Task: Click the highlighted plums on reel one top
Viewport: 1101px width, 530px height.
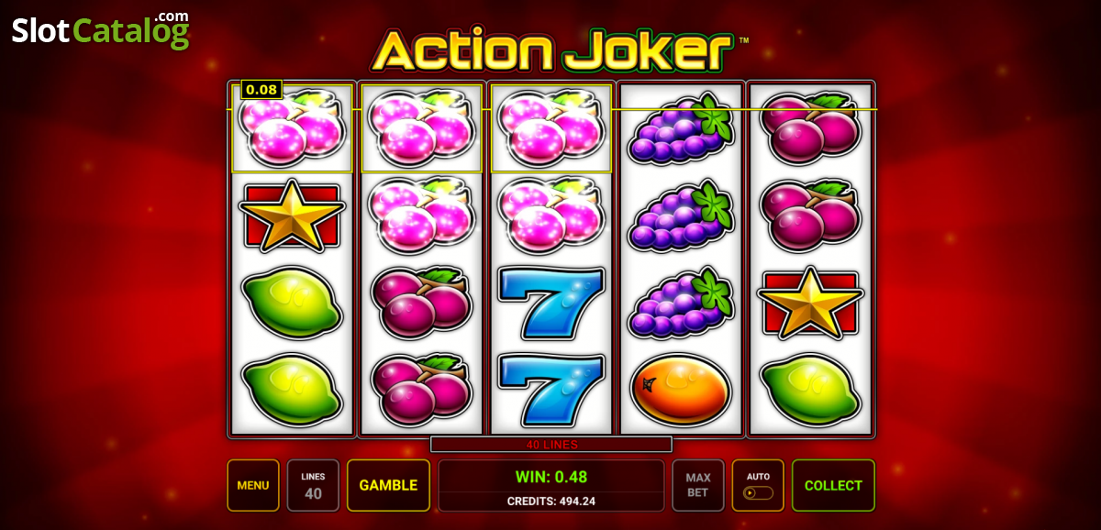Action: click(292, 128)
